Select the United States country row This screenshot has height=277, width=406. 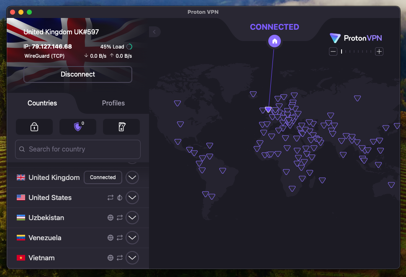click(78, 197)
